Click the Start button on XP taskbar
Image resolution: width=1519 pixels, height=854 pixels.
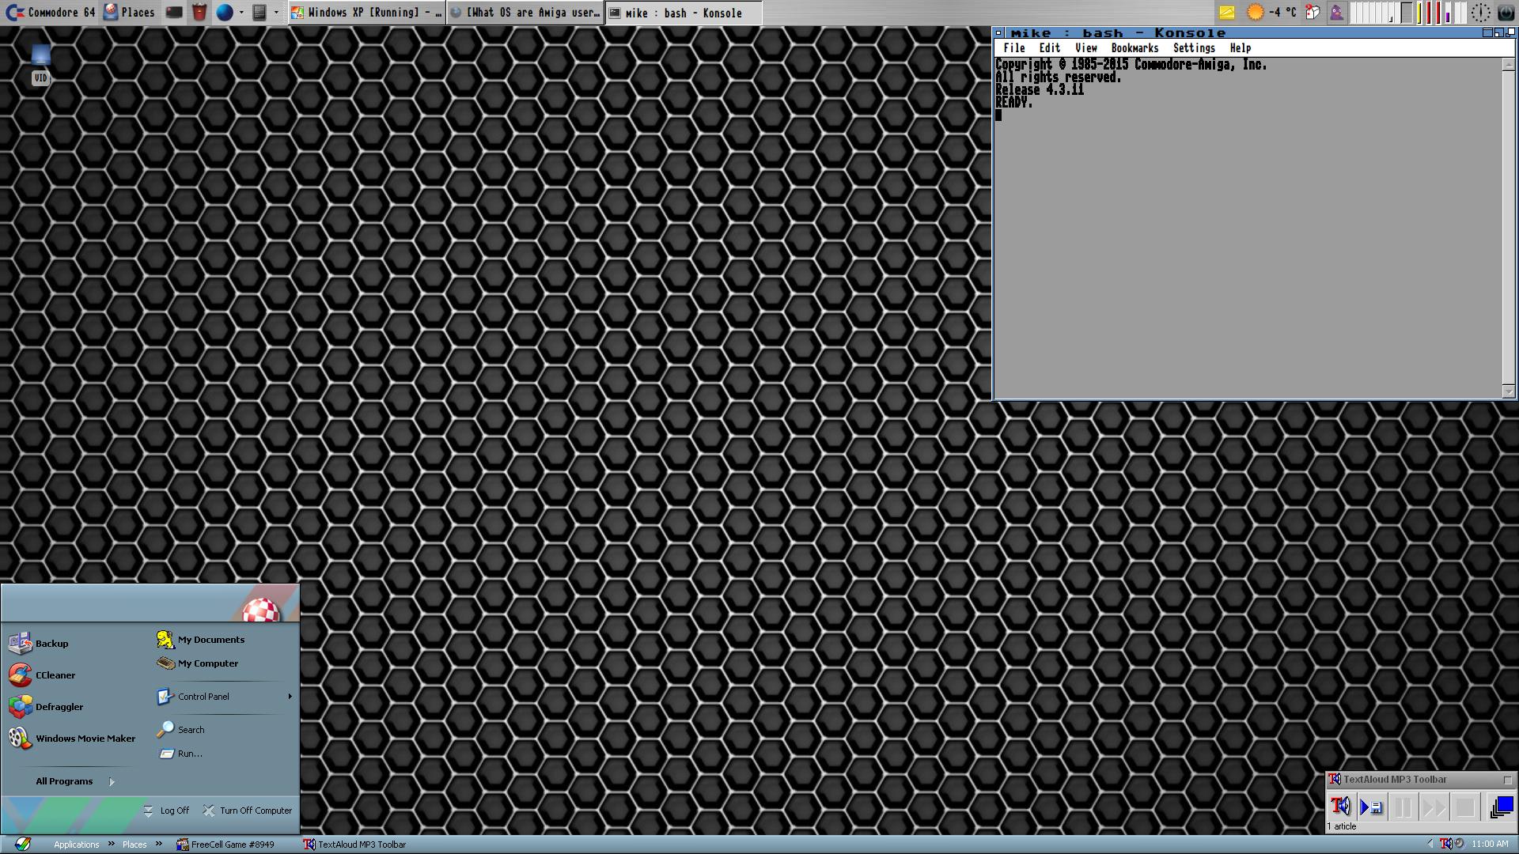point(22,845)
